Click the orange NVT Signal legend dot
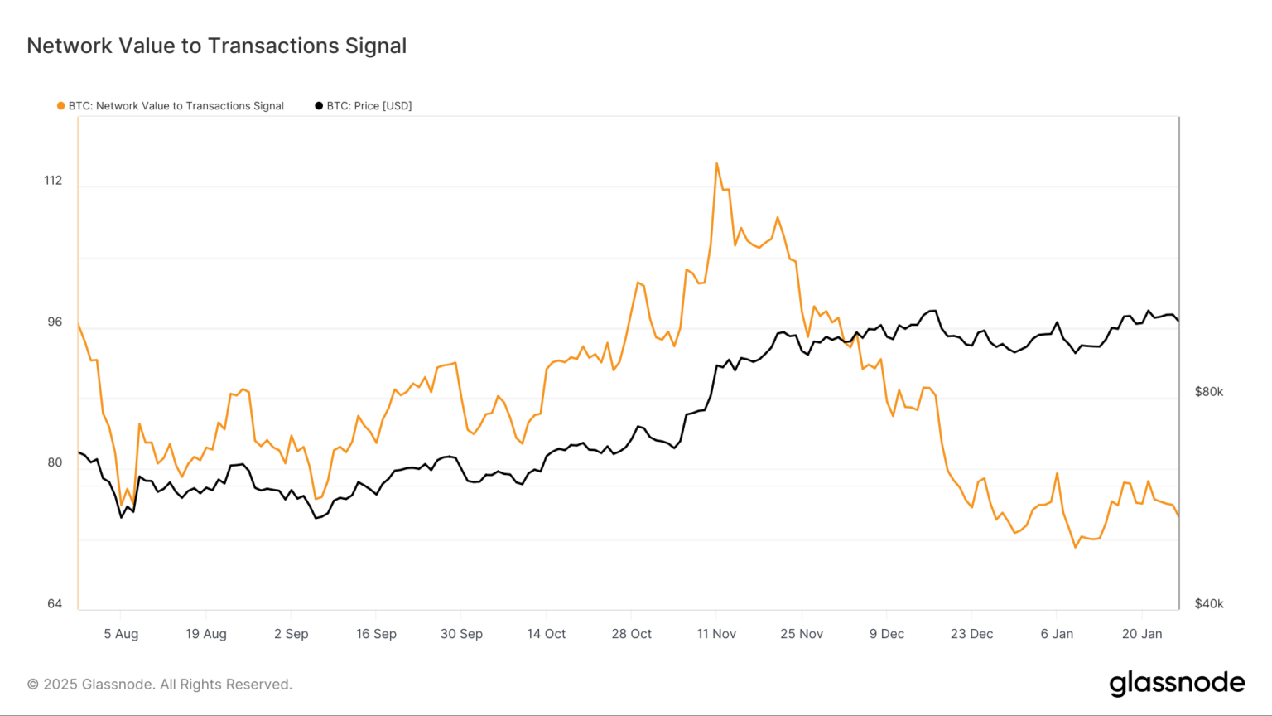Image resolution: width=1272 pixels, height=716 pixels. point(60,106)
